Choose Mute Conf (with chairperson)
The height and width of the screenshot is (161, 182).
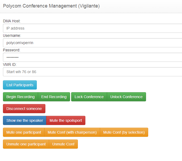coord(72,132)
